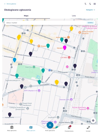The image size is (100, 134).
Task: Select the teal pin near Modra Kuchnia
Action: click(62, 40)
